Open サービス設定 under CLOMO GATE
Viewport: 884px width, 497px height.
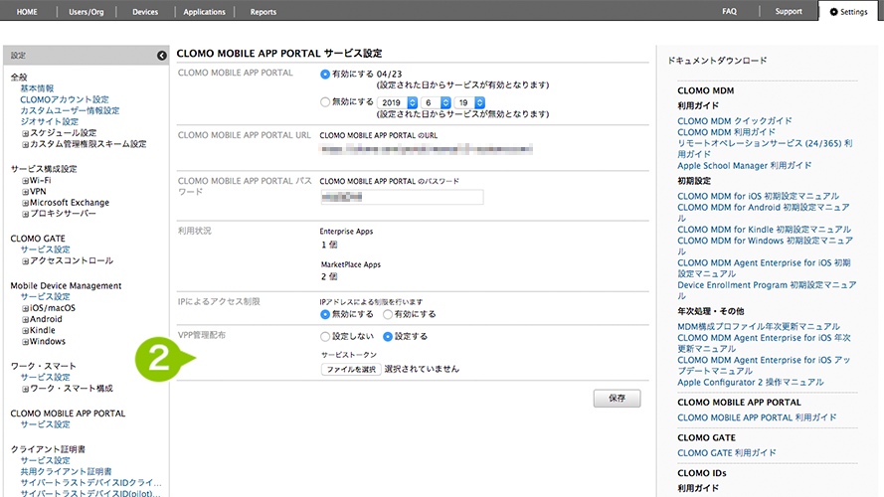pyautogui.click(x=45, y=249)
